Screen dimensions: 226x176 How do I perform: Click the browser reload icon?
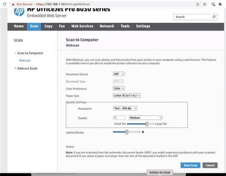4,4
